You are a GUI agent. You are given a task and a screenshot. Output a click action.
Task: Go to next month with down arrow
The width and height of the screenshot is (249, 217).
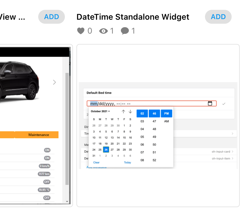130,111
